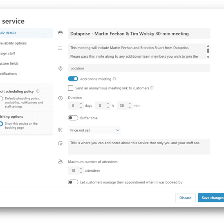Click info icon beside Add online meeting

[114, 79]
